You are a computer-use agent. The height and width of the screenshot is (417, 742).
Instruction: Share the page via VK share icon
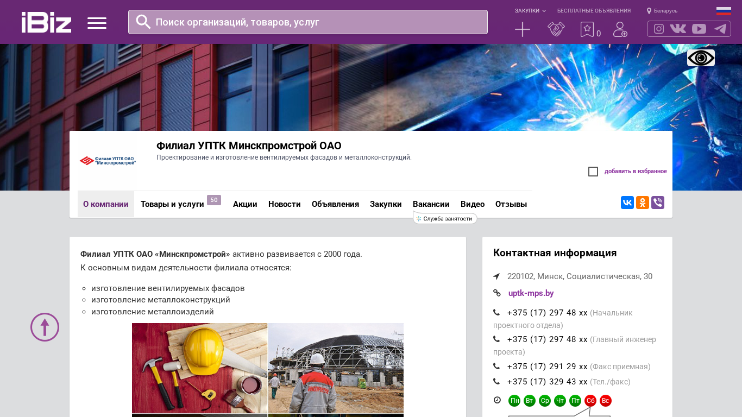point(627,203)
